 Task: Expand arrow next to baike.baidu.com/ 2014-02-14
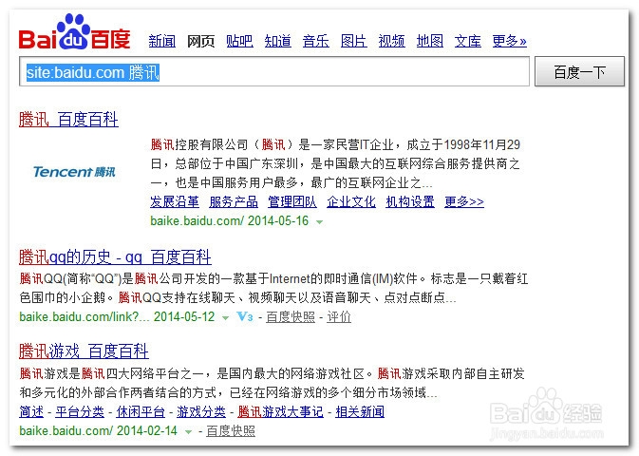(188, 432)
